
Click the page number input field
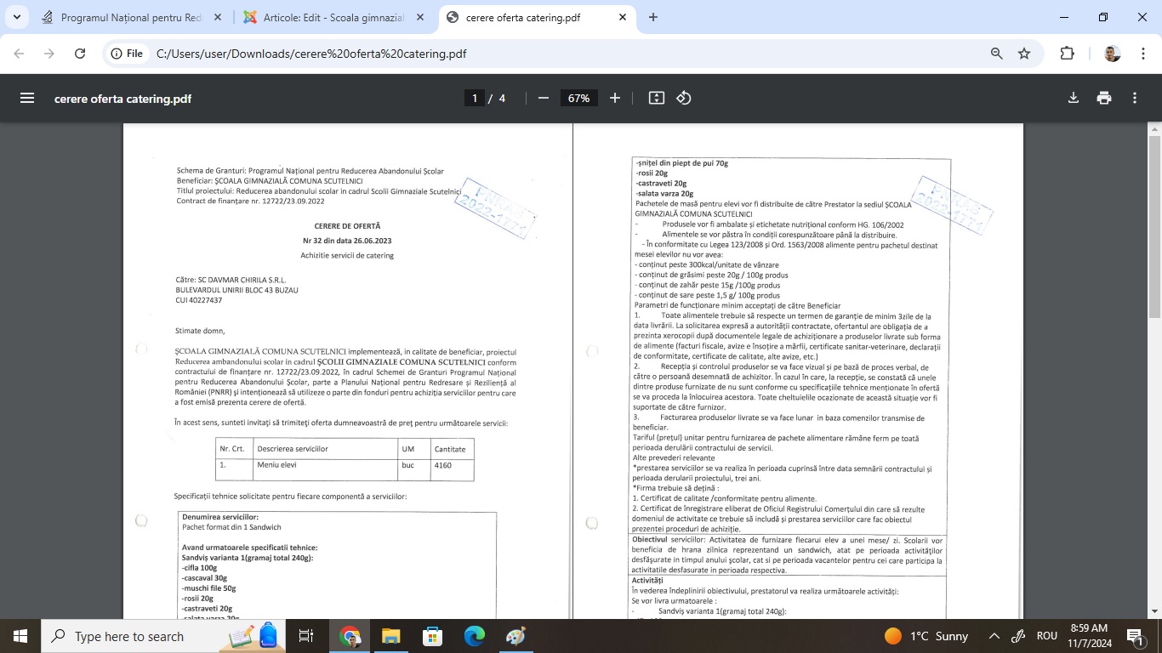tap(475, 98)
